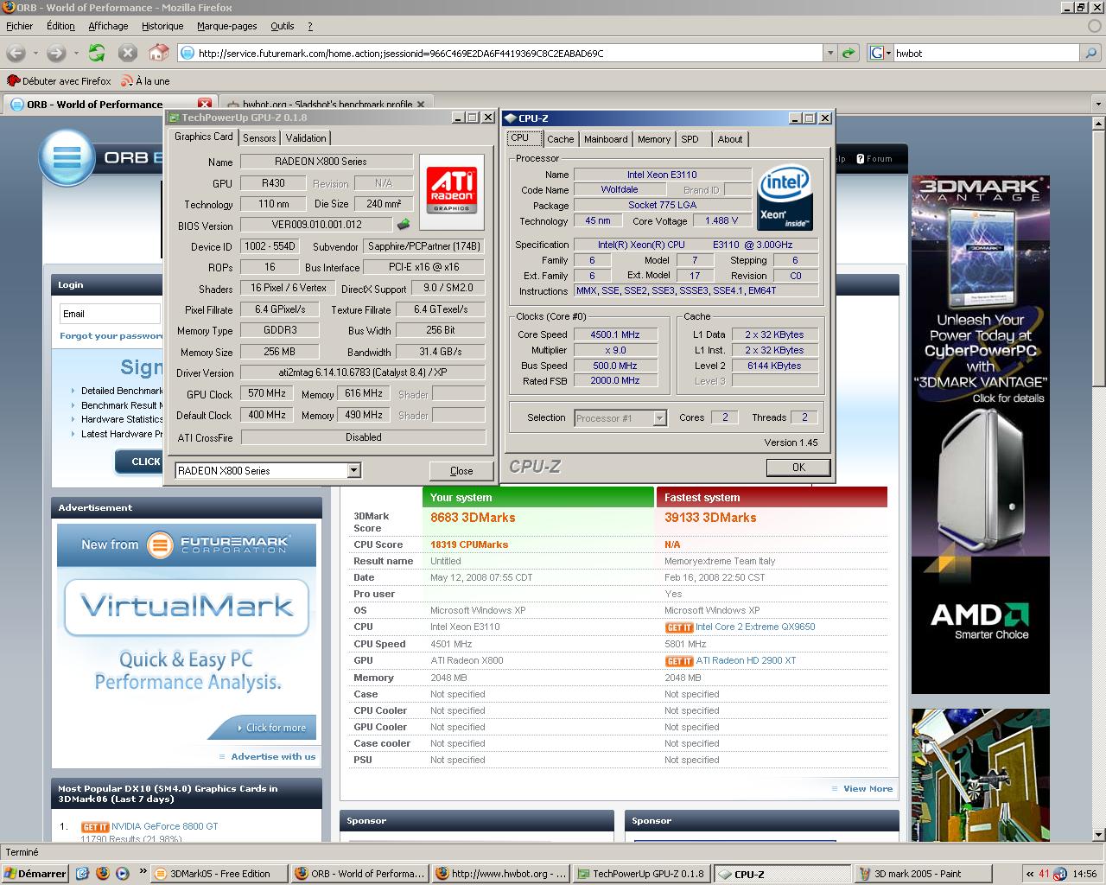Screen dimensions: 1106x885
Task: Switch to 3DMark05 Free Edition taskbar item
Action: pyautogui.click(x=219, y=874)
